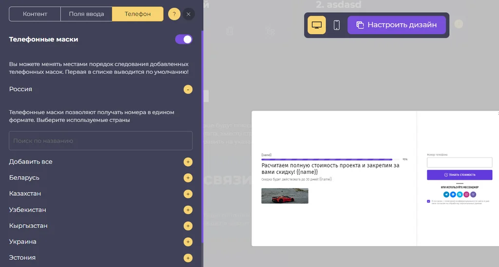Screen dimensions: 499x267
Task: Click the Telegram messenger icon
Action: 446,194
